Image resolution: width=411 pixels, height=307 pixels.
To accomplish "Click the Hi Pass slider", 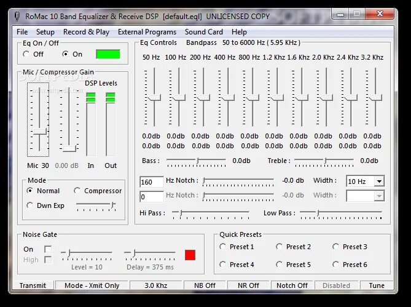I will click(211, 214).
